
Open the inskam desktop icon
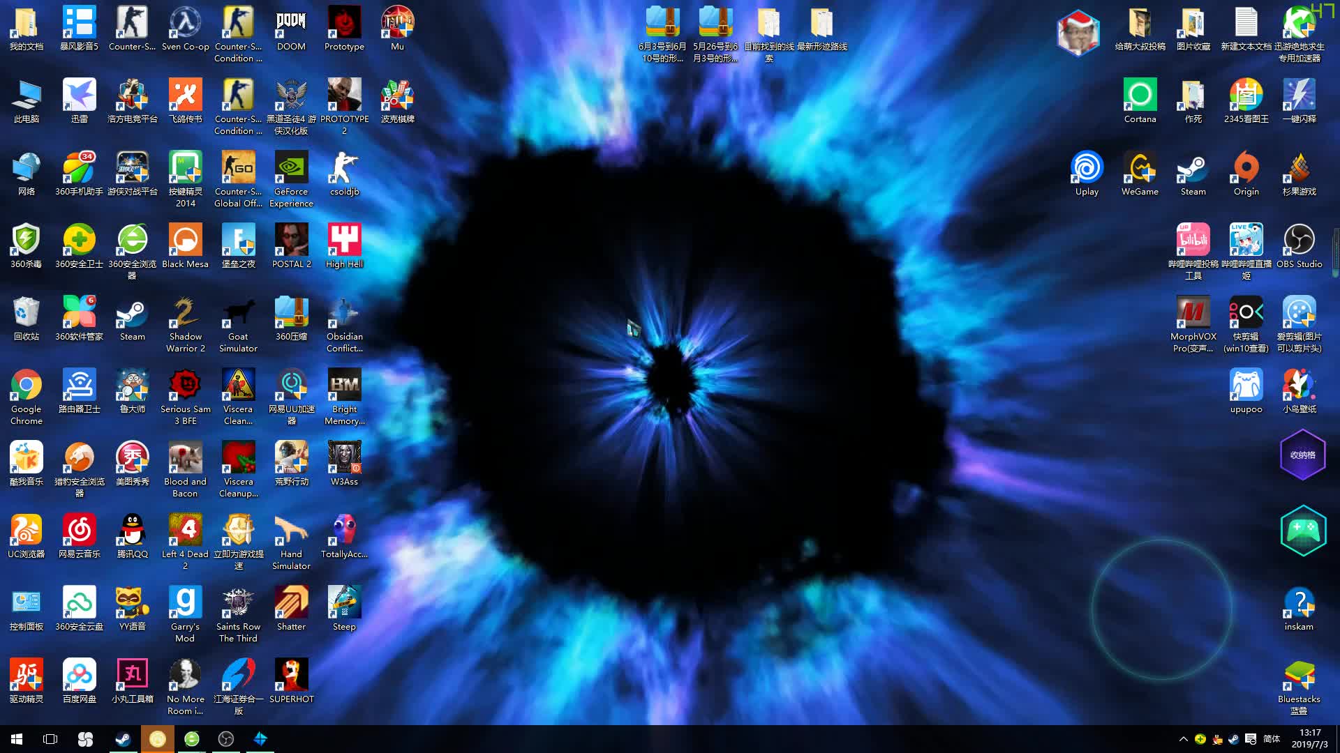tap(1299, 609)
